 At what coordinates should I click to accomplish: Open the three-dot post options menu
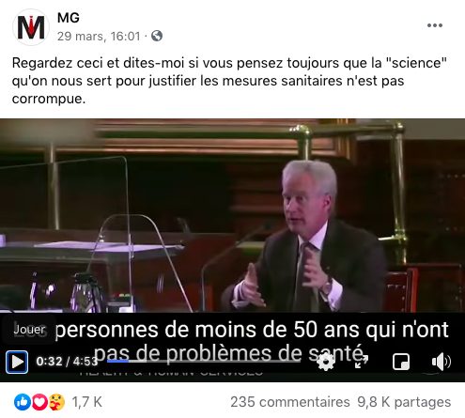(435, 25)
